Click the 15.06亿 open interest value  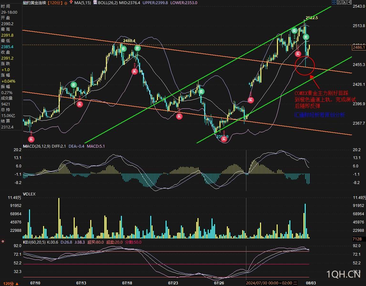pyautogui.click(x=8, y=115)
